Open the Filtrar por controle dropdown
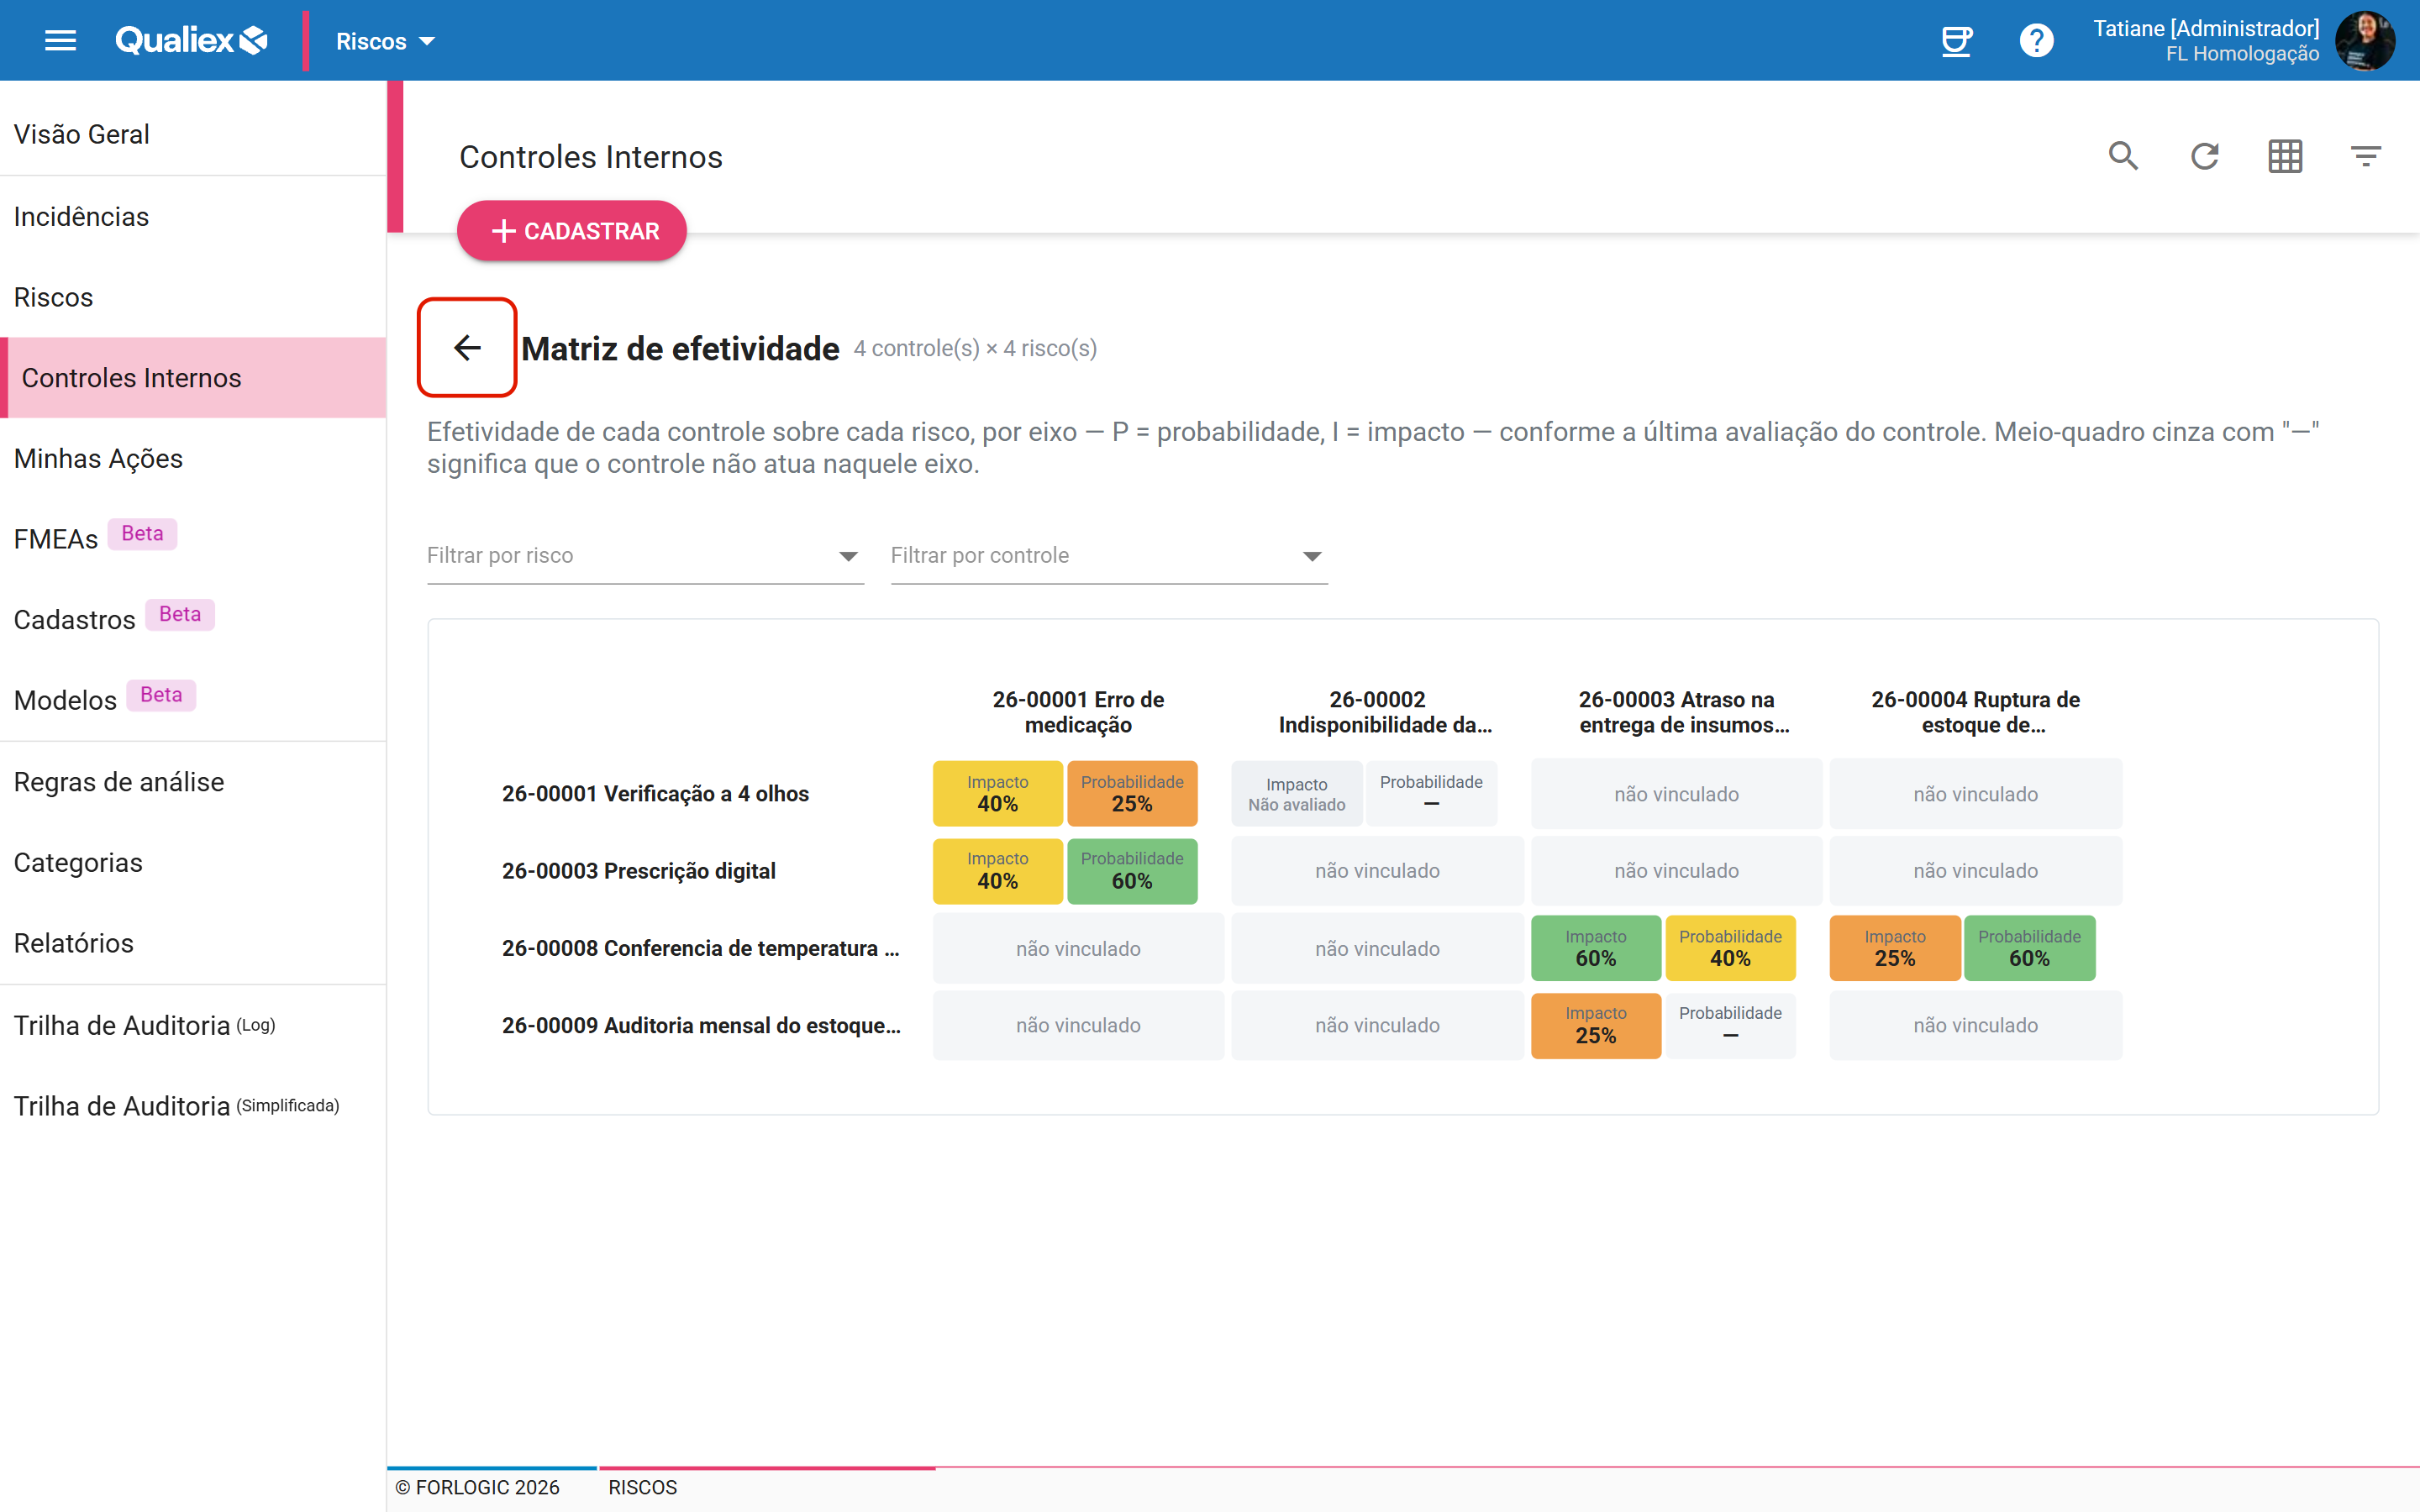This screenshot has height=1512, width=2420. coord(1109,556)
